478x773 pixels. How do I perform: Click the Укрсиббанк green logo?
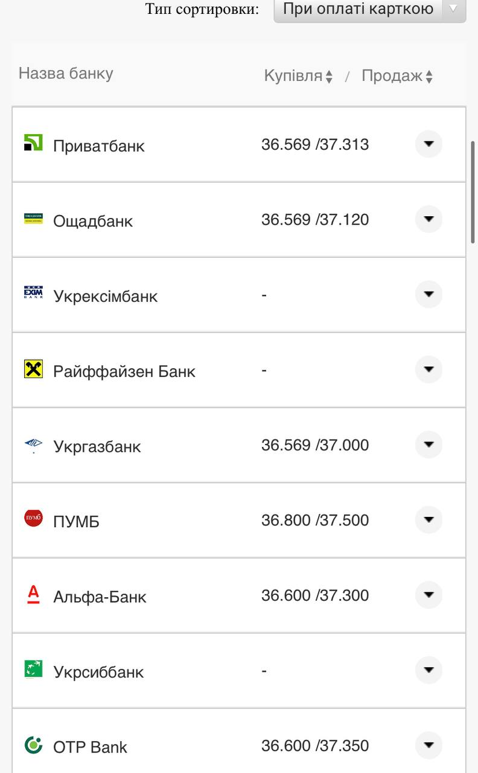point(33,669)
